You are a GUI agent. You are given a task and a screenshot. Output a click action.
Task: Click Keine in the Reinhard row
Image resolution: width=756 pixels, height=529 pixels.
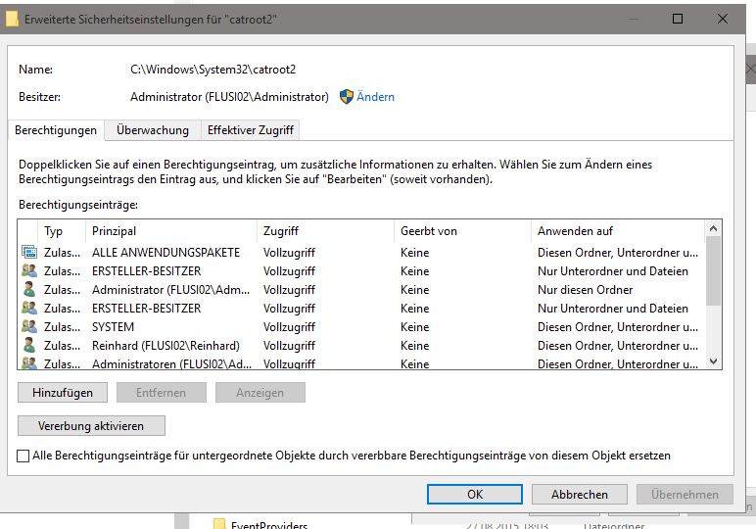(x=414, y=345)
